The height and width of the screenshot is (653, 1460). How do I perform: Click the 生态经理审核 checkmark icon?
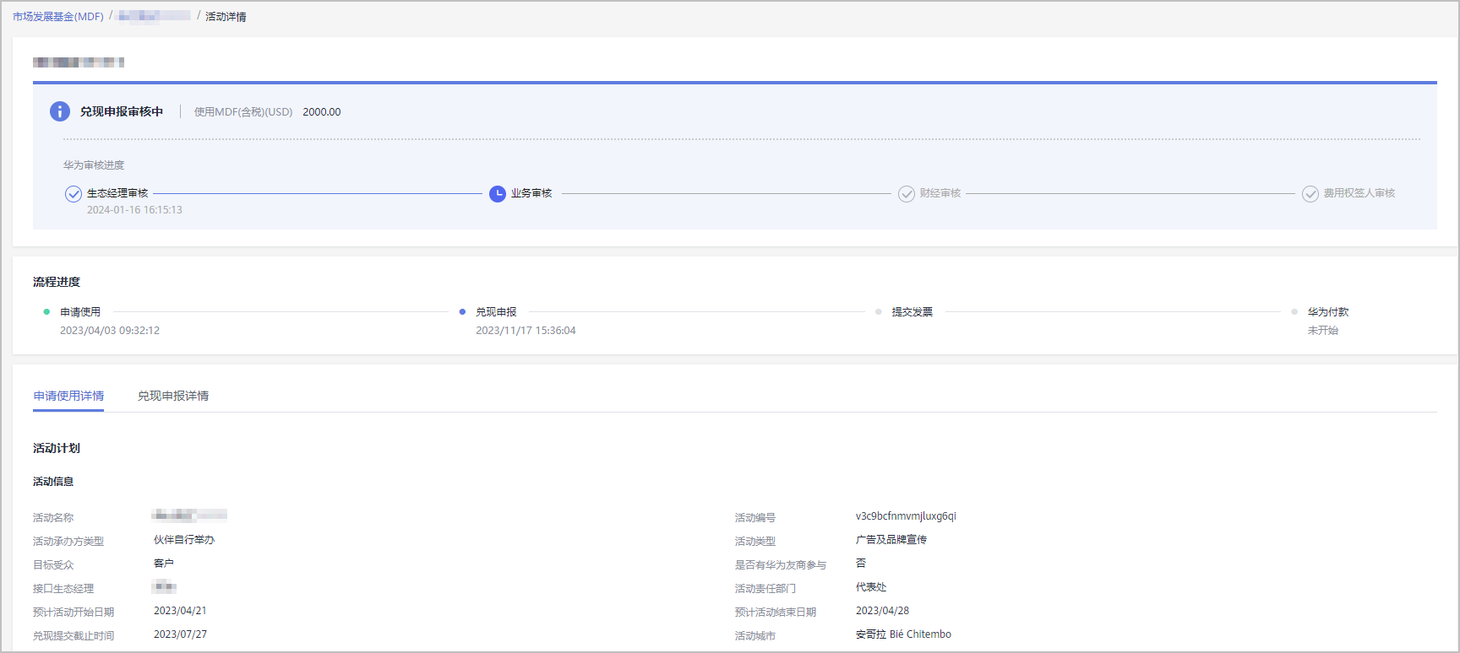tap(74, 194)
